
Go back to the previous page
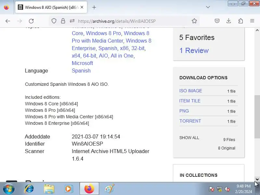point(8,21)
